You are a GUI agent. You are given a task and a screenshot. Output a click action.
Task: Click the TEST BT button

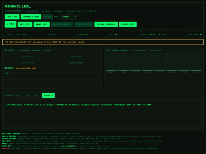(x=12, y=17)
